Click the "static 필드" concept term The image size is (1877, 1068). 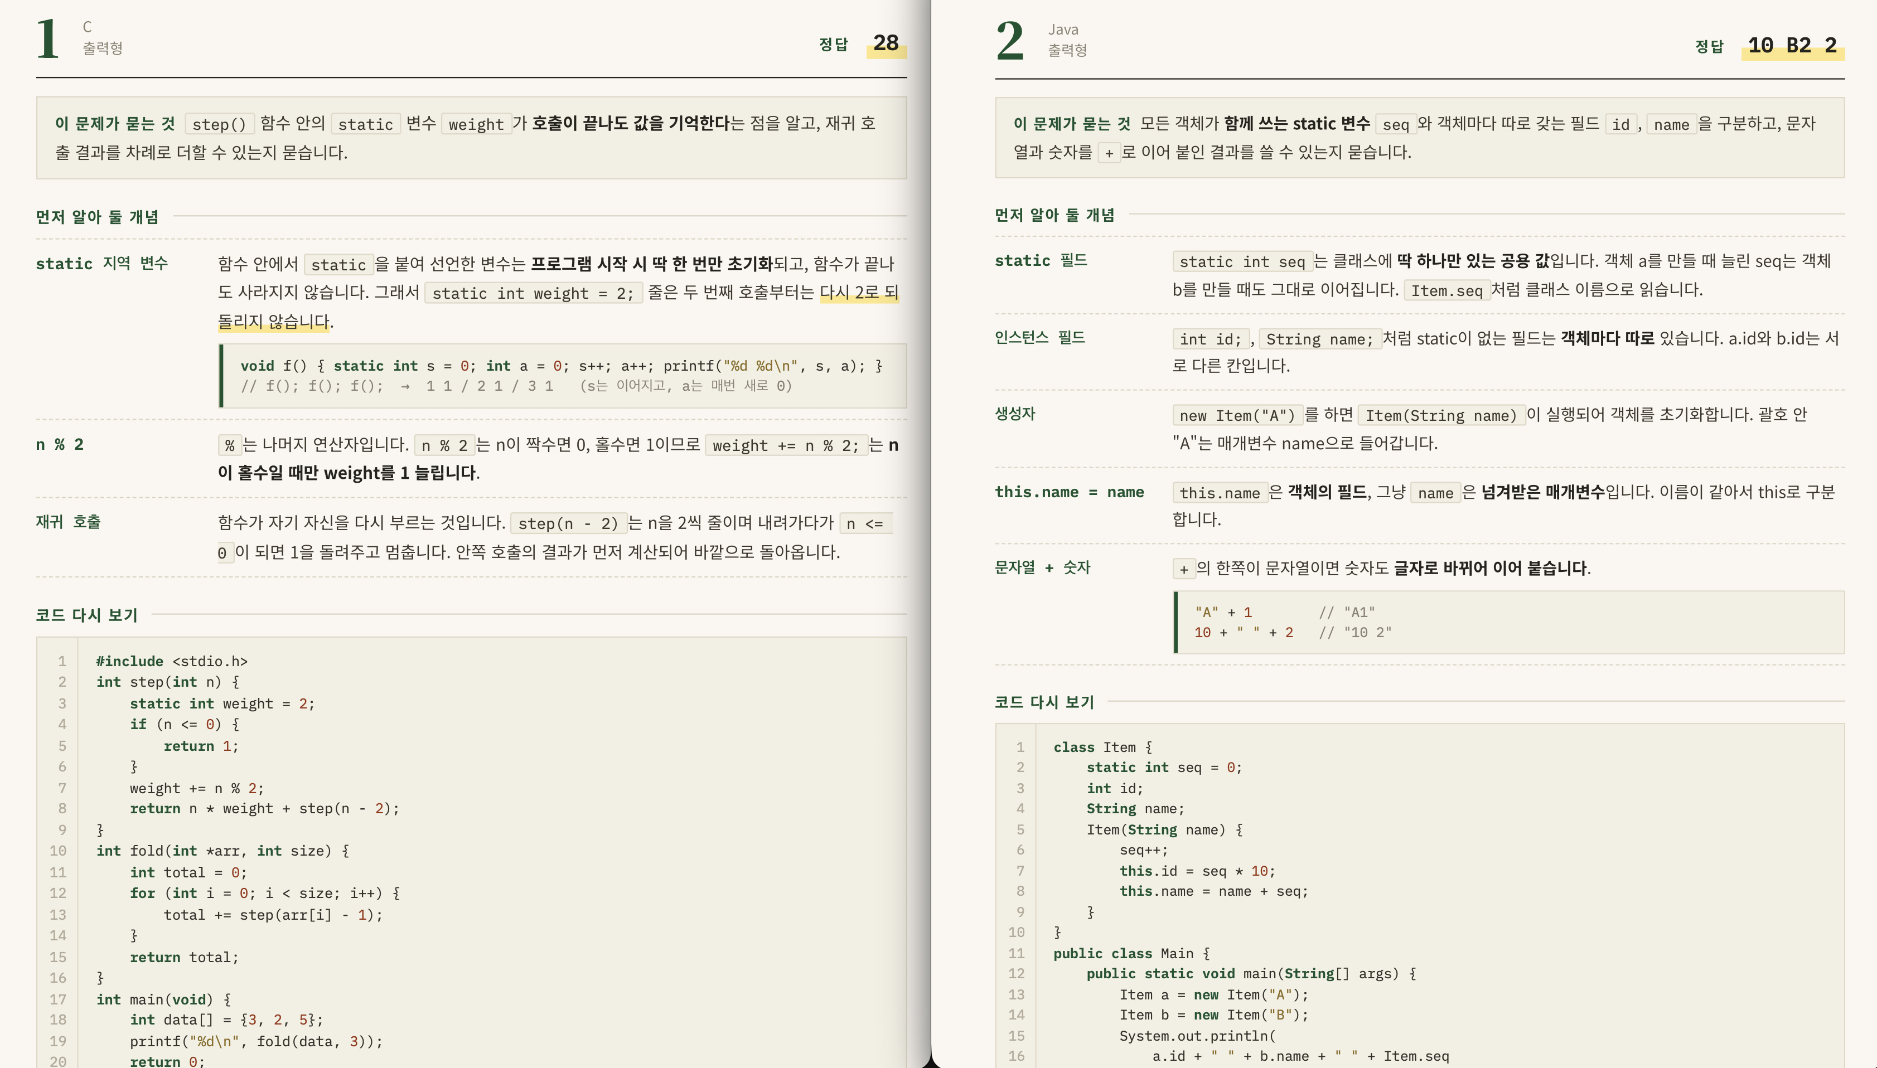click(1041, 260)
